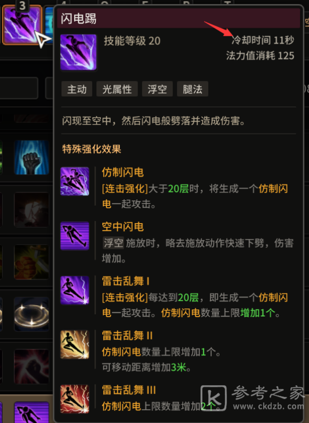Select the 雷击乱舞 I enhancement icon
This screenshot has width=309, height=423.
pyautogui.click(x=75, y=290)
